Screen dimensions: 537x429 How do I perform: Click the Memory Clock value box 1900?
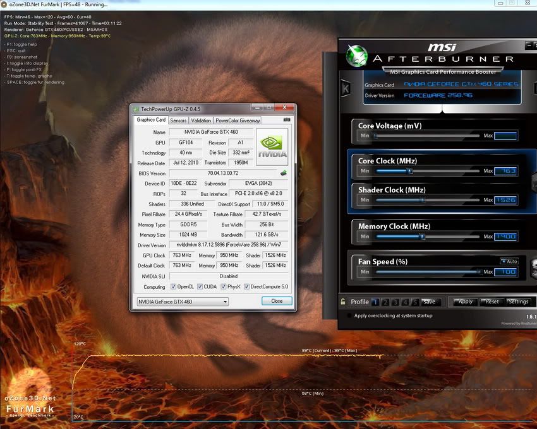505,237
